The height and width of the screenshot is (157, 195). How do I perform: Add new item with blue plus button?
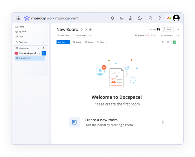point(44,53)
